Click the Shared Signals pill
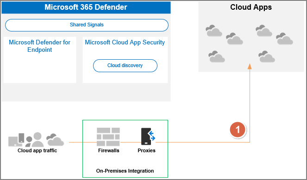This screenshot has height=180, width=307. [x=87, y=25]
